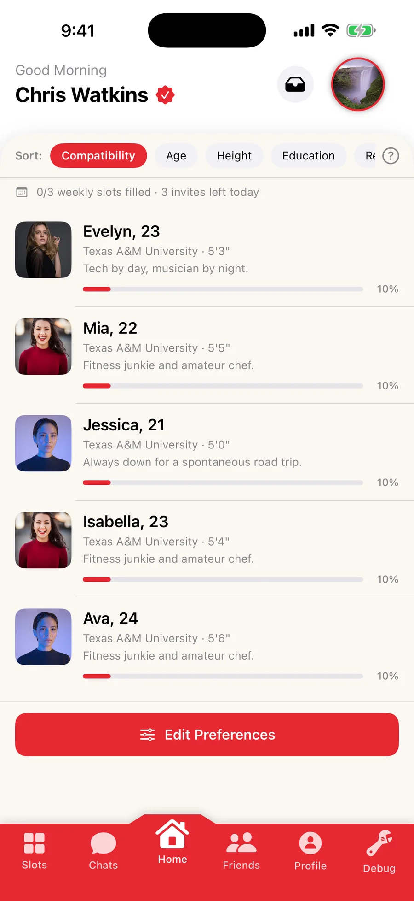This screenshot has width=414, height=901.
Task: Sort matches by Compatibility
Action: click(98, 156)
